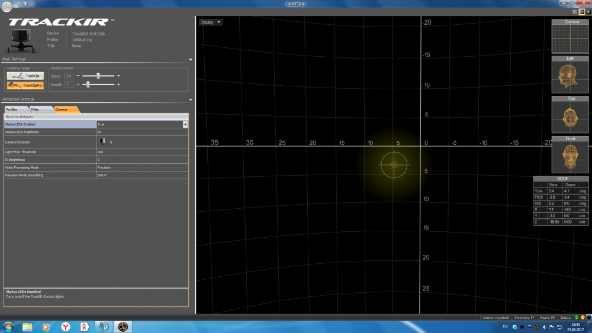The width and height of the screenshot is (592, 333).
Task: Select the TrackClip tracking target
Action: point(25,76)
